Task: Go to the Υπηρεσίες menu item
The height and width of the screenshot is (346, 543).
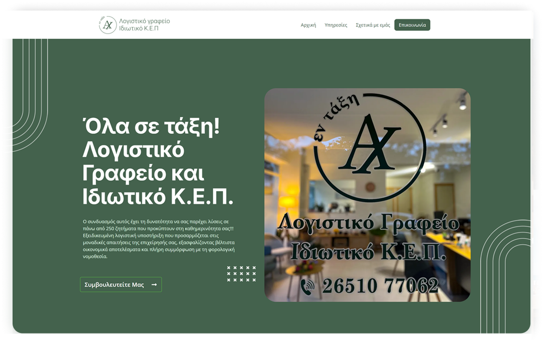Action: pos(336,25)
